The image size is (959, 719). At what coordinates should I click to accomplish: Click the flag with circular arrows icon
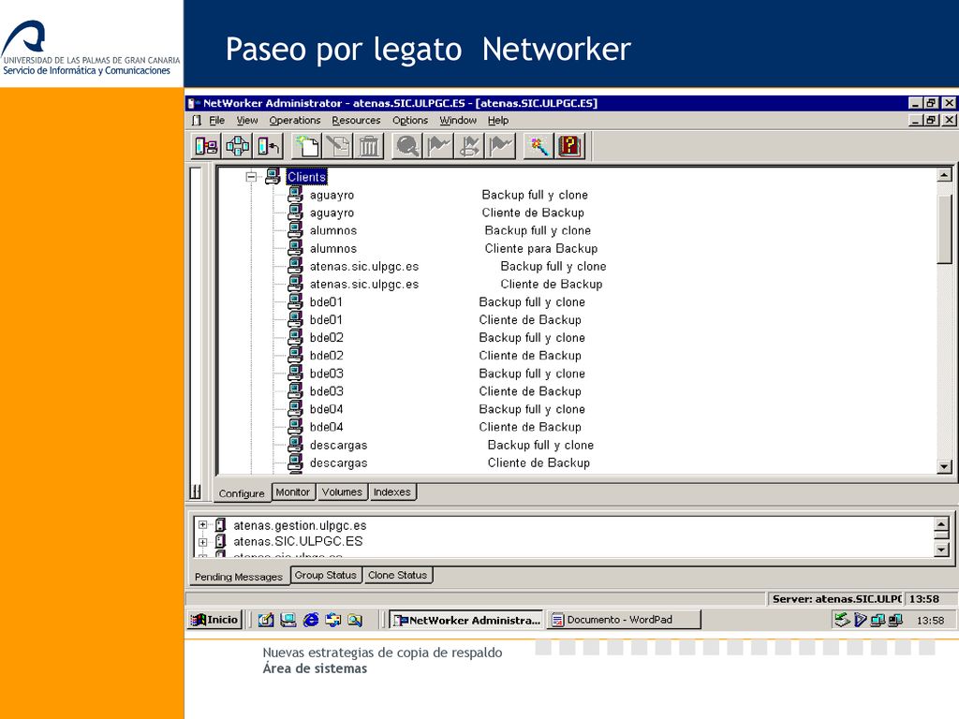tap(470, 146)
